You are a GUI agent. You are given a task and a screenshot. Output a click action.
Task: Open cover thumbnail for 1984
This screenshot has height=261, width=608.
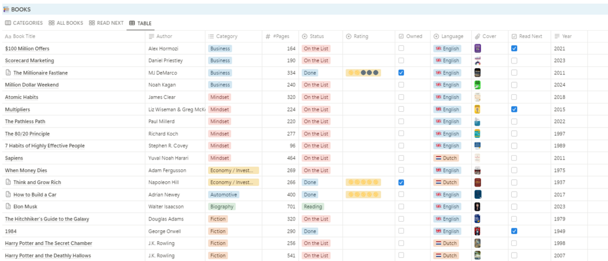(x=478, y=231)
